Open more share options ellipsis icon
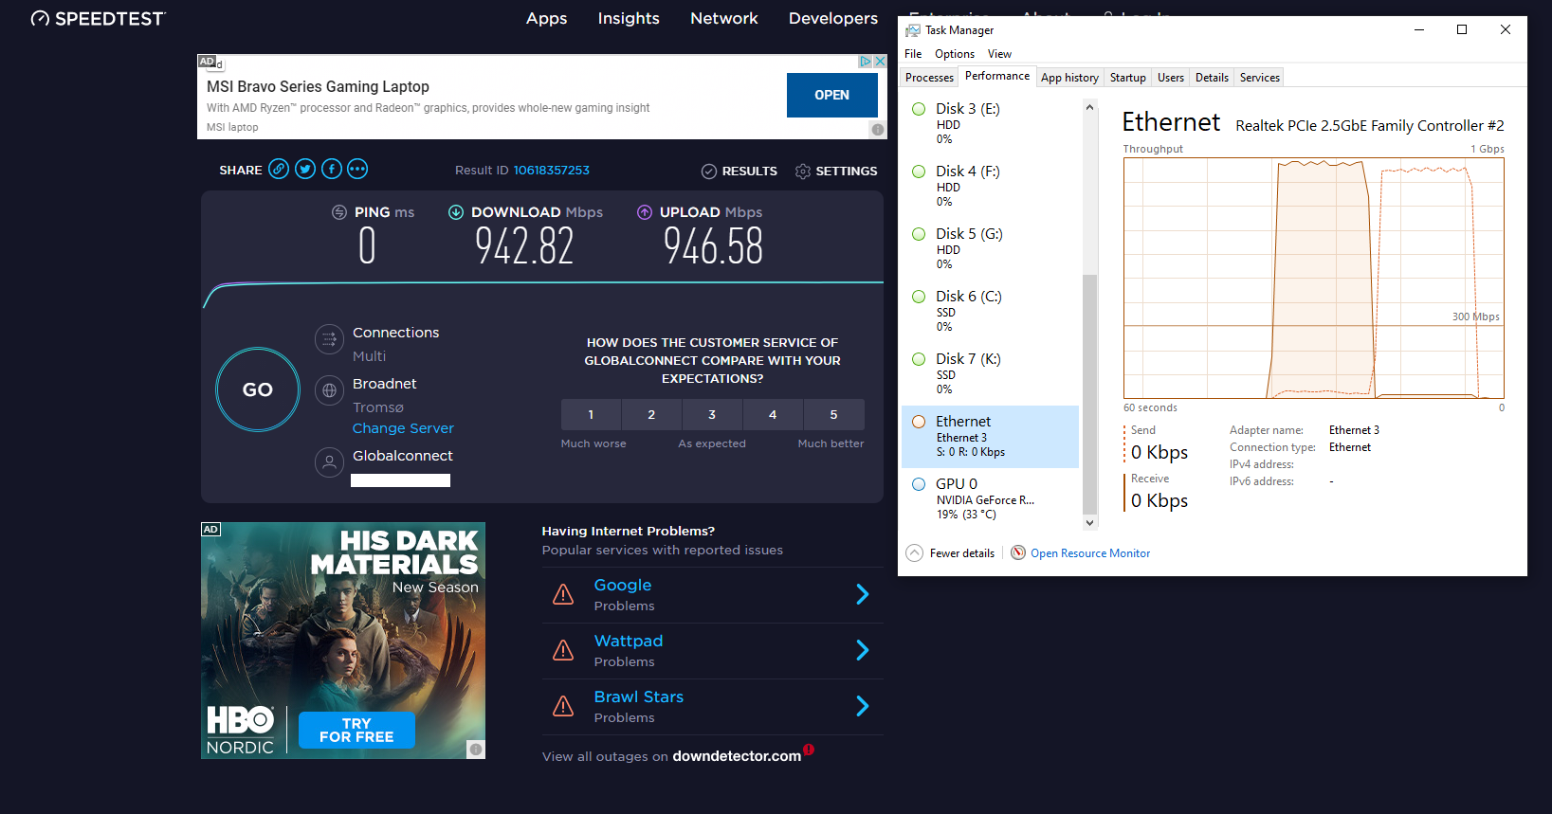The height and width of the screenshot is (814, 1552). [357, 170]
